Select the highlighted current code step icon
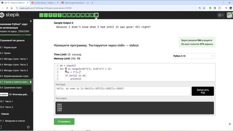This screenshot has height=131, width=233. point(96,15)
